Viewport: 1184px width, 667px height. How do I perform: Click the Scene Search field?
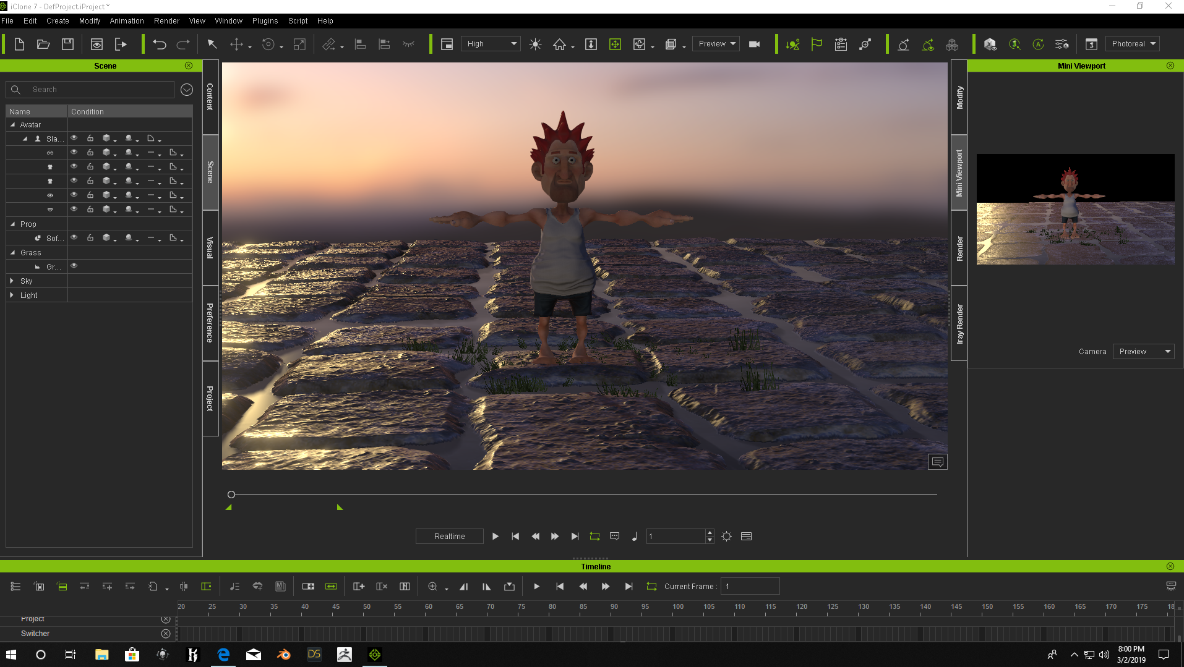click(90, 90)
